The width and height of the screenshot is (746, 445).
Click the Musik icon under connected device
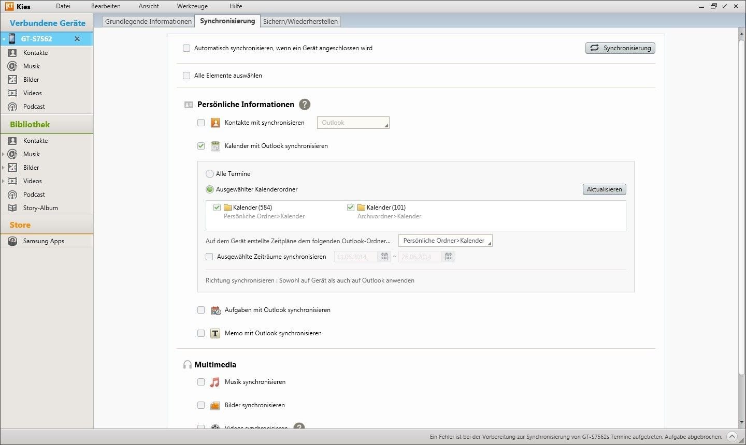12,66
